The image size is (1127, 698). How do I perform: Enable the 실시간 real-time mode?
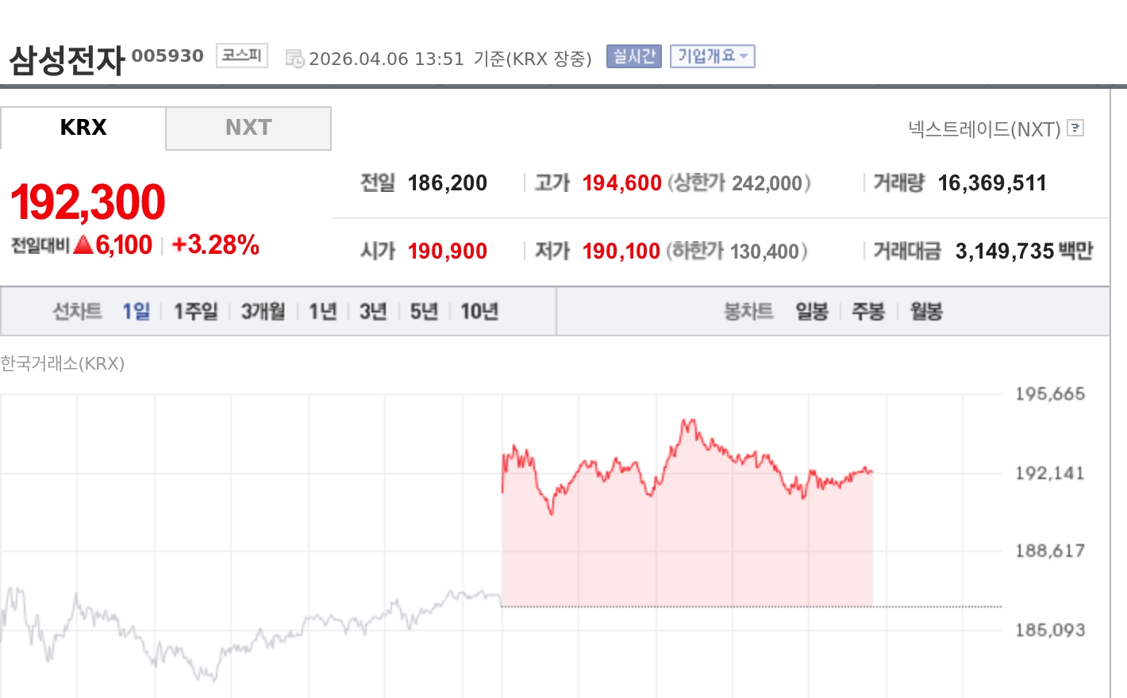click(633, 56)
